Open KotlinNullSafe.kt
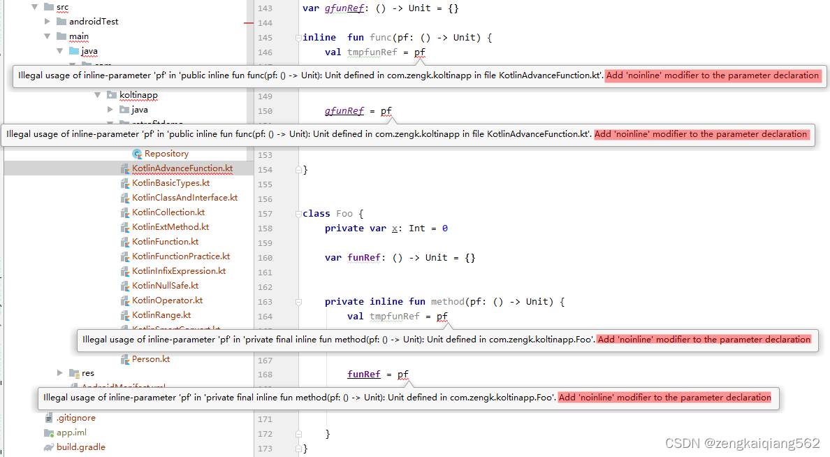The height and width of the screenshot is (457, 830). tap(165, 285)
